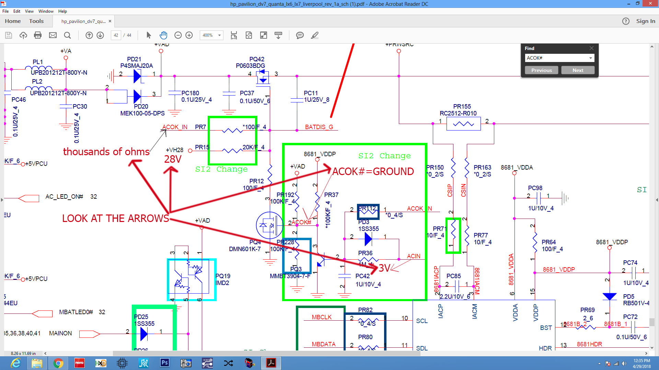Click the Save file icon
The height and width of the screenshot is (370, 659).
pyautogui.click(x=9, y=35)
